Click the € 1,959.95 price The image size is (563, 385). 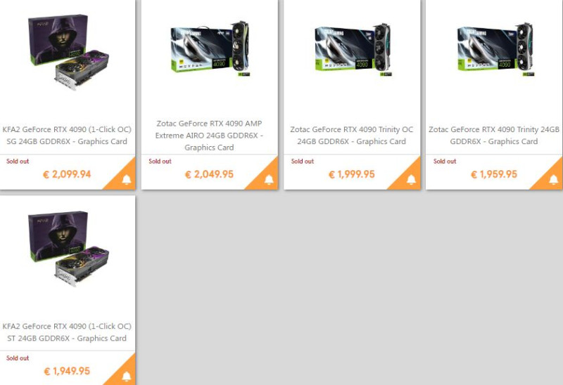494,174
